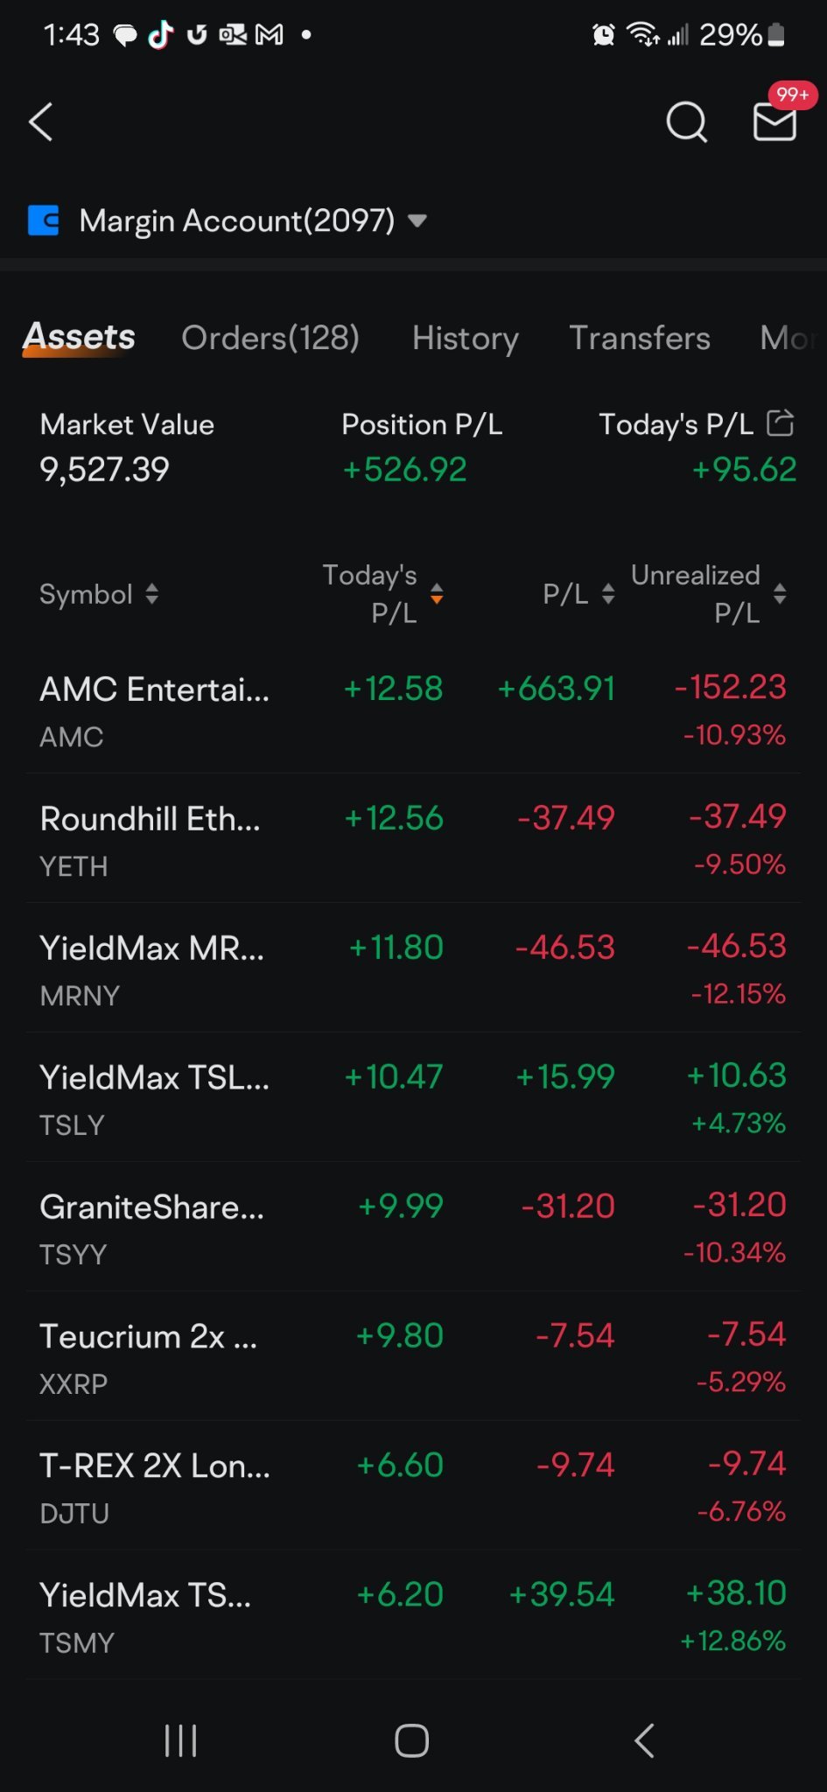Screen dimensions: 827x1792
Task: Toggle sort on Today's P/L column
Action: (382, 594)
